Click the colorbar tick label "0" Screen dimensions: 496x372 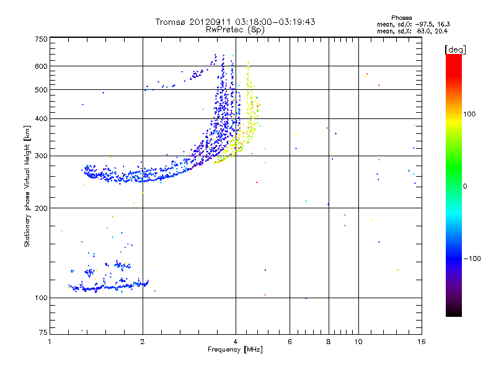(465, 187)
